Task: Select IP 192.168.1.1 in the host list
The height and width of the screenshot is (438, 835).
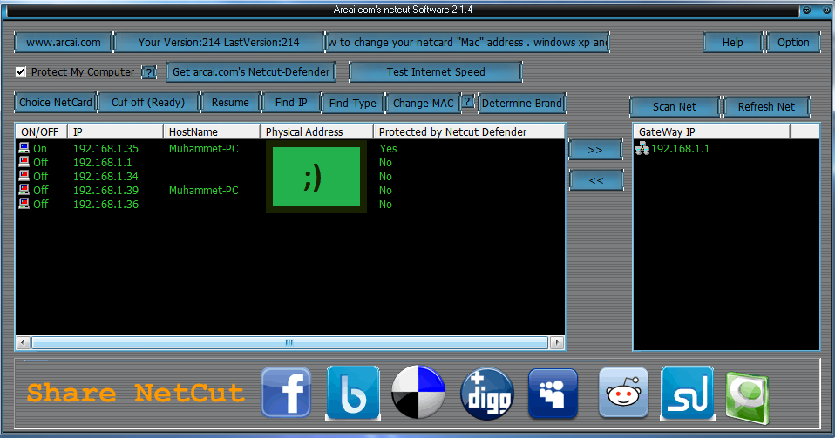Action: point(102,162)
